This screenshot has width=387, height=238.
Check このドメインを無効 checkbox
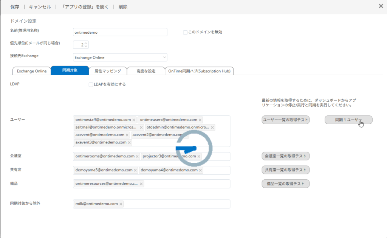pos(185,32)
